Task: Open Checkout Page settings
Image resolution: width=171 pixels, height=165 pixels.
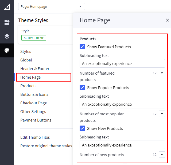Action: [33, 103]
